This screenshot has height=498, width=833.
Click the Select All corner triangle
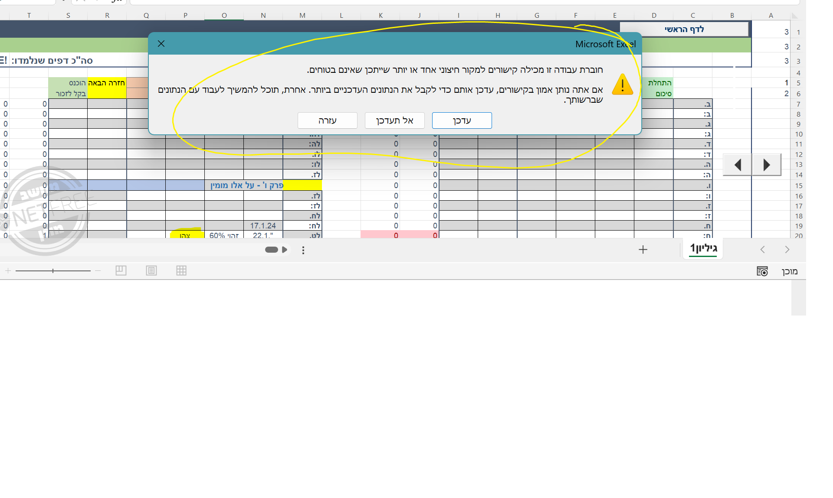[x=795, y=16]
